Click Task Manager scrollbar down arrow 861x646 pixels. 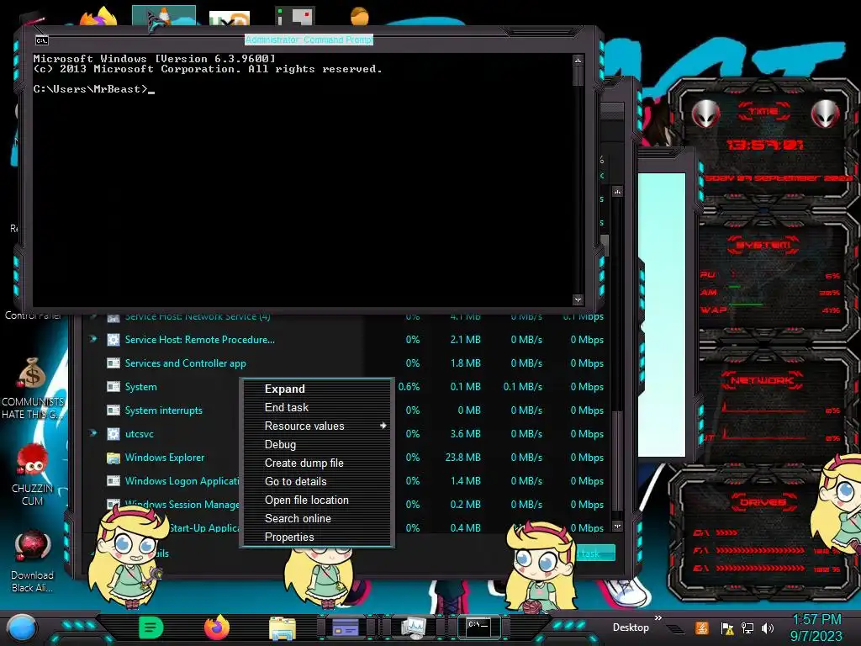point(618,527)
